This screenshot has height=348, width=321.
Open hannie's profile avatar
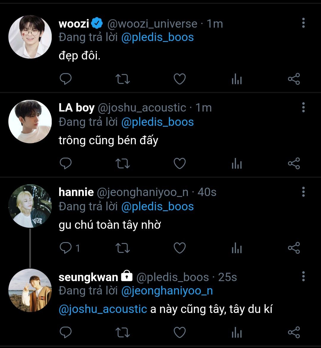30,206
